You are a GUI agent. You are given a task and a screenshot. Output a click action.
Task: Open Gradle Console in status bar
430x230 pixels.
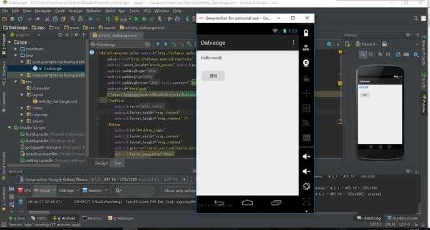pyautogui.click(x=402, y=218)
